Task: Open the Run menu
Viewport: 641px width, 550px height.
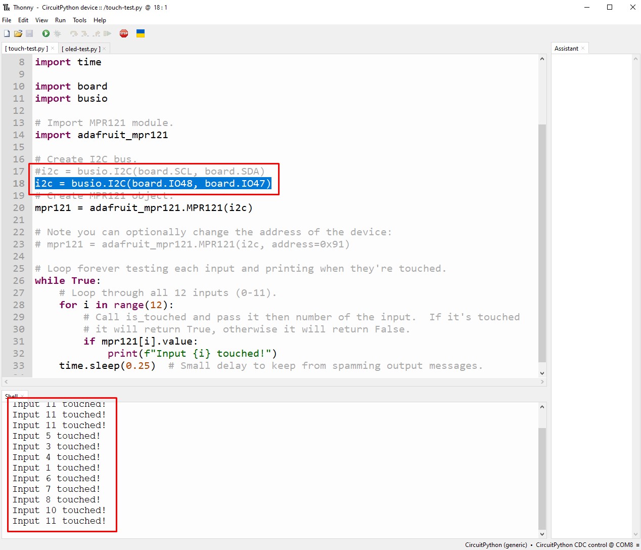Action: (60, 20)
